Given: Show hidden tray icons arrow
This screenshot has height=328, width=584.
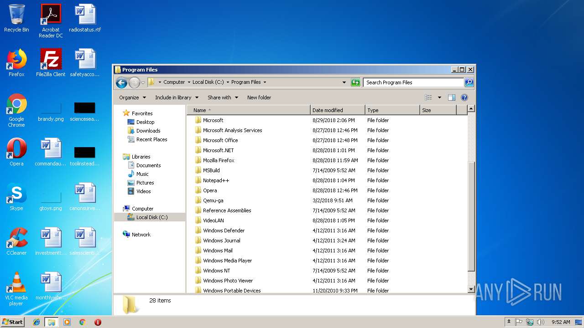Looking at the screenshot, I should [x=509, y=322].
